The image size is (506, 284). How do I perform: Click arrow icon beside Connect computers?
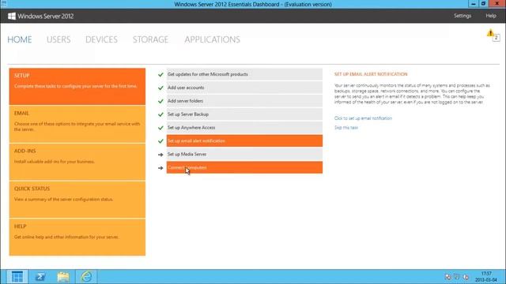[x=160, y=168]
